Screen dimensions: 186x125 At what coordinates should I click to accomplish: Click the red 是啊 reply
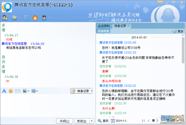[105, 71]
